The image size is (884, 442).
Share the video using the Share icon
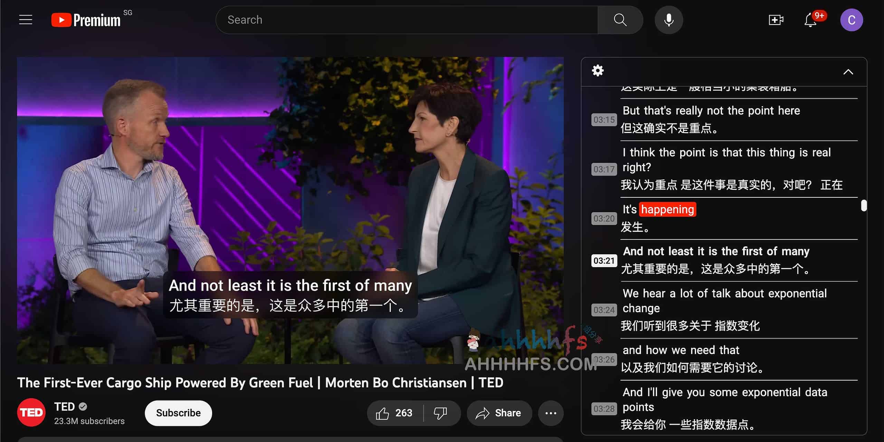tap(499, 413)
